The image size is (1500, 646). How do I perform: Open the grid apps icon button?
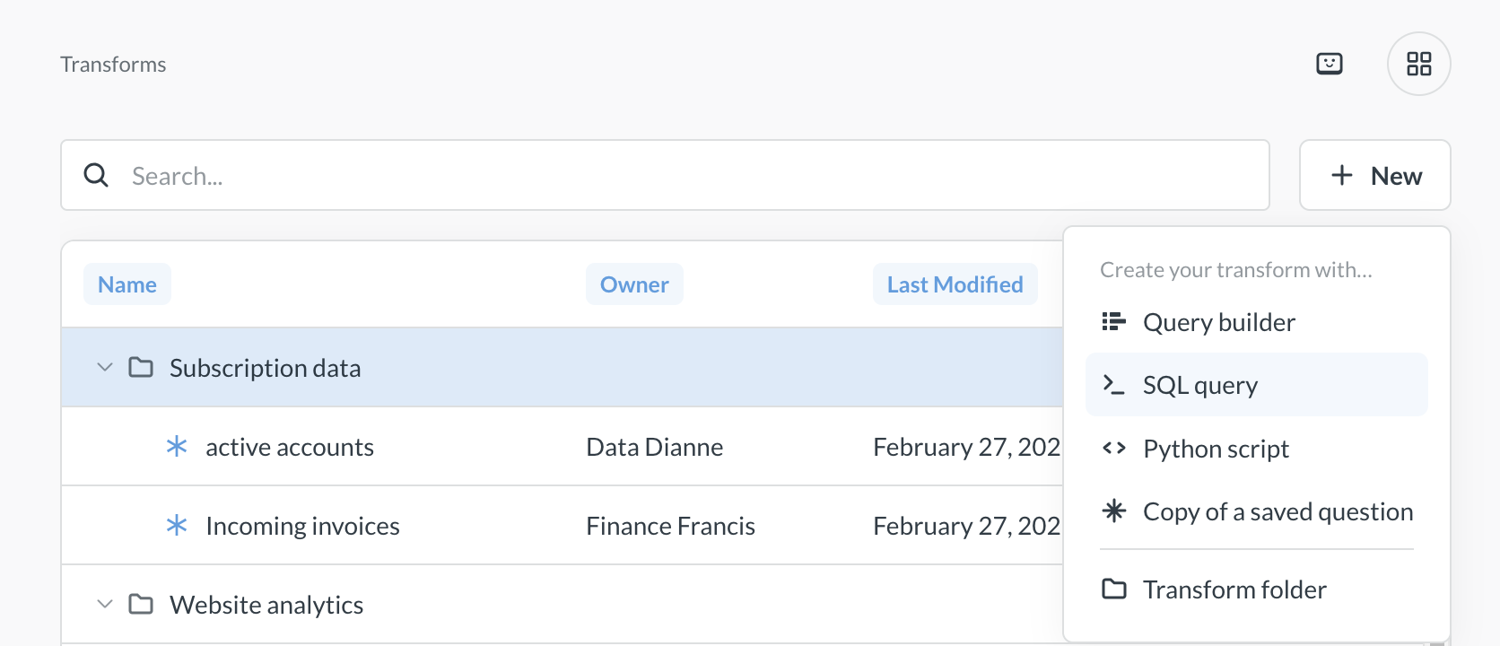coord(1418,64)
